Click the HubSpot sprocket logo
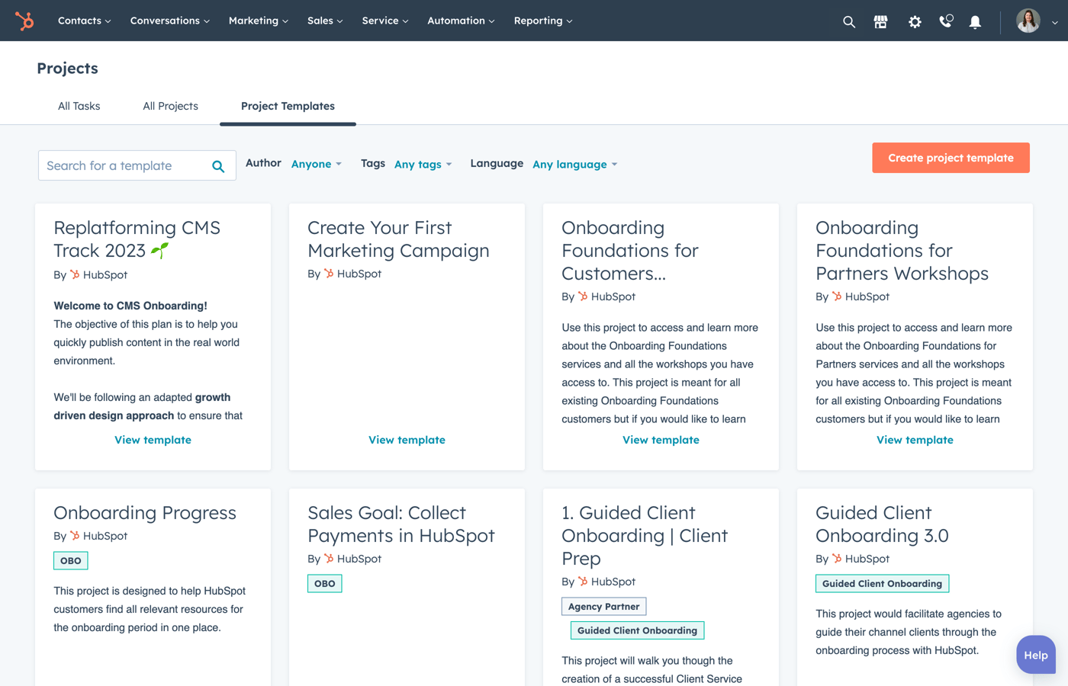The image size is (1068, 686). click(24, 21)
